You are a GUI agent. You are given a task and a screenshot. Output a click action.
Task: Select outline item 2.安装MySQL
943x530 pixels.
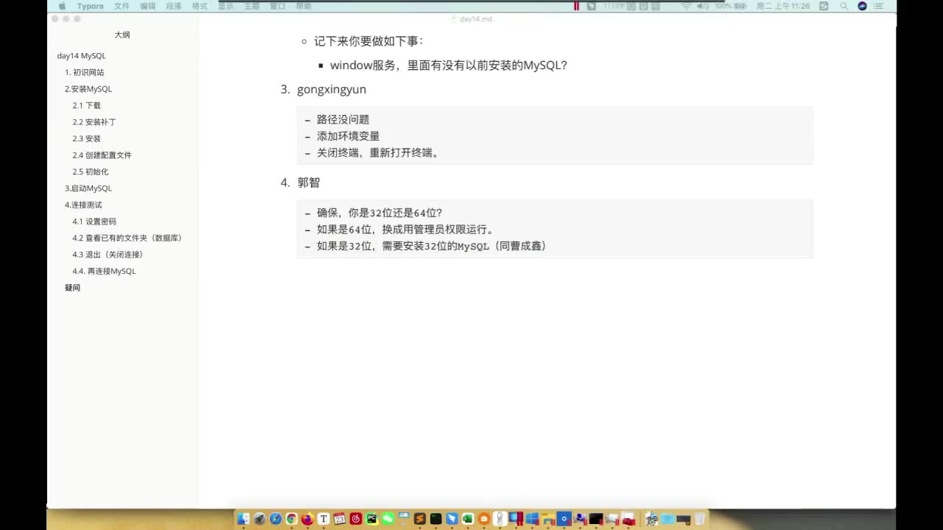[x=88, y=89]
